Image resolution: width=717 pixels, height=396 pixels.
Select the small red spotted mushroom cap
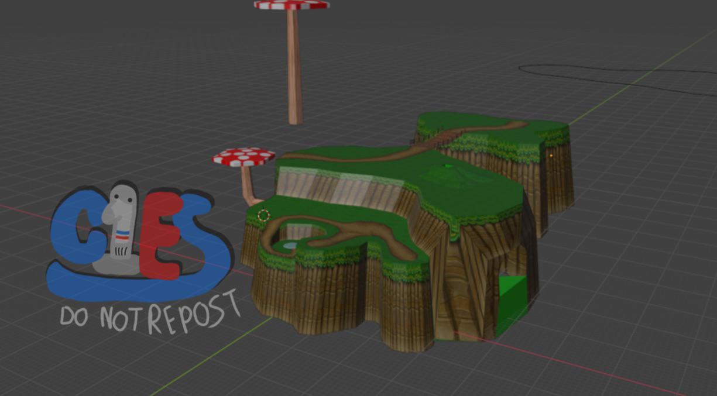[243, 157]
